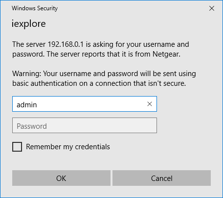
Task: Click the Warning basic authentication message
Action: [104, 79]
